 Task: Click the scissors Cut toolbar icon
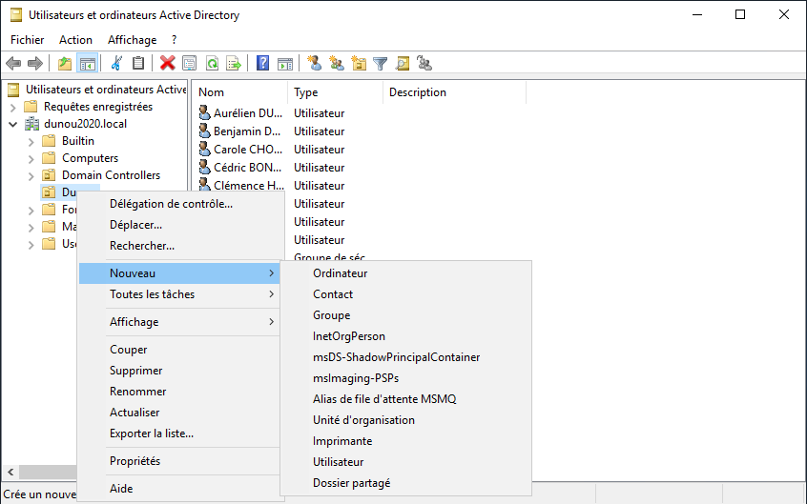[116, 64]
